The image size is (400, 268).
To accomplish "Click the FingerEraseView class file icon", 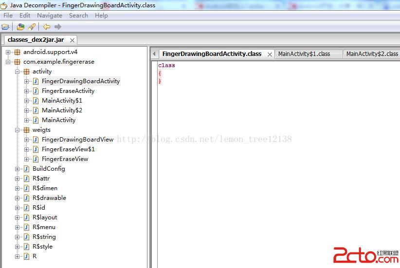I will (x=36, y=159).
